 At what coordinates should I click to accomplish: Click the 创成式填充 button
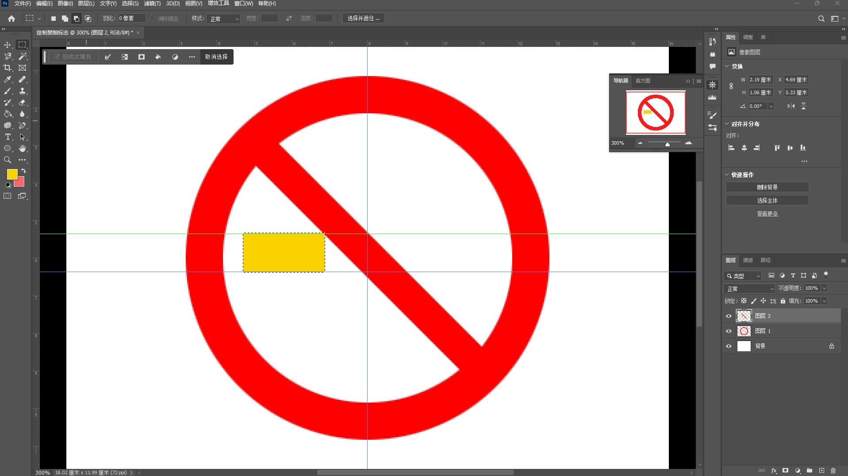(x=73, y=57)
